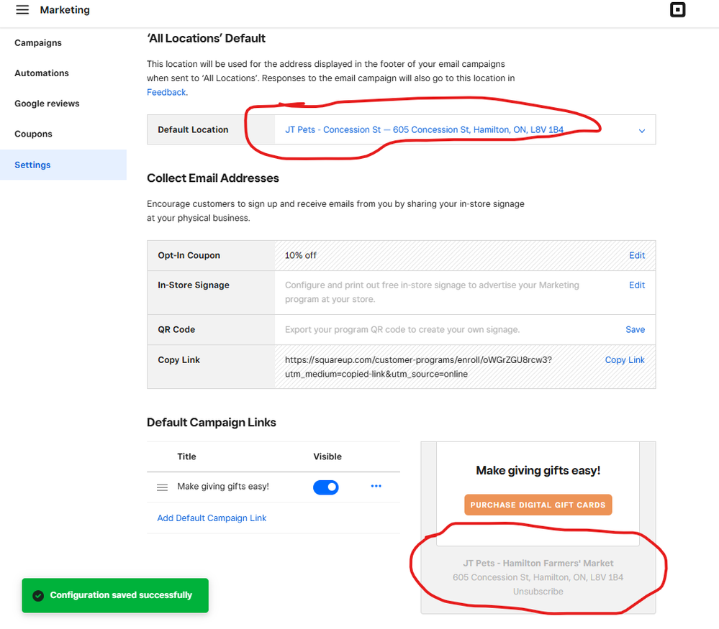Edit the Opt-In Coupon
The height and width of the screenshot is (629, 719).
tap(637, 255)
